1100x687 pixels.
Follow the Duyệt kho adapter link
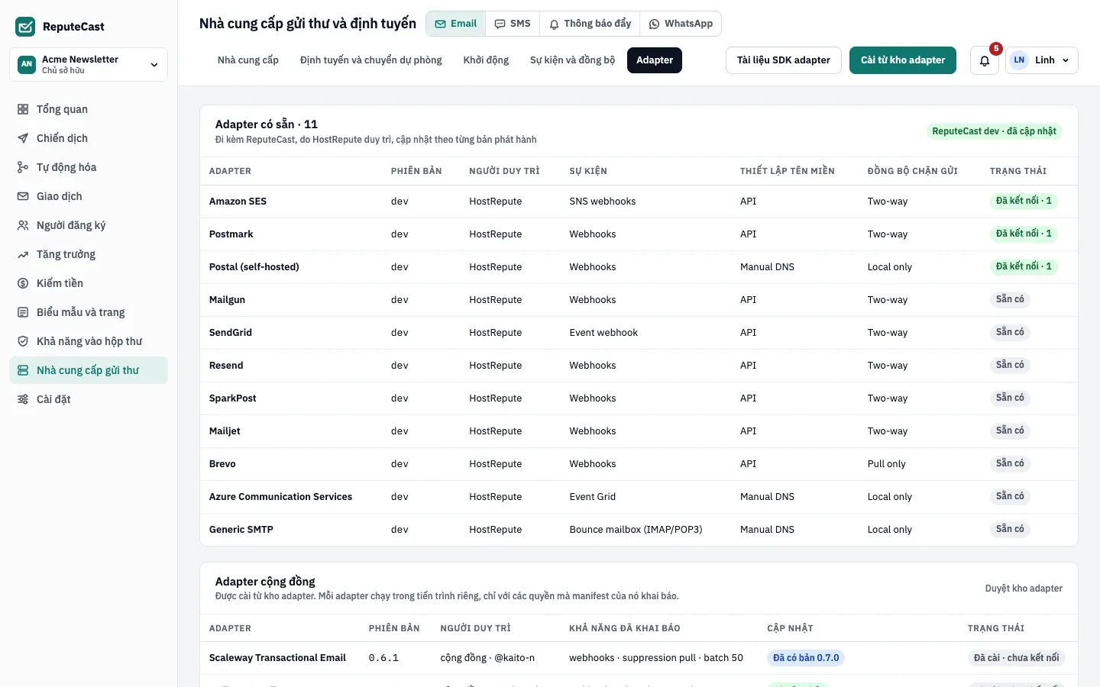point(1024,589)
